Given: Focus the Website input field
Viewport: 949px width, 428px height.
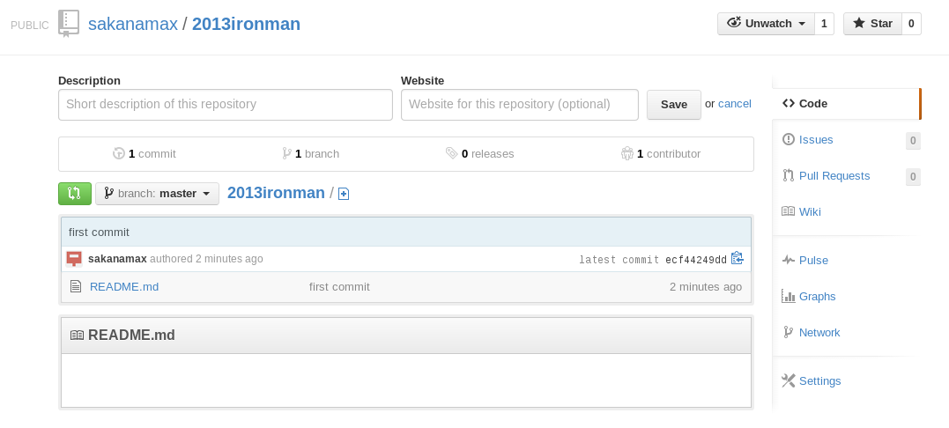Looking at the screenshot, I should point(519,105).
